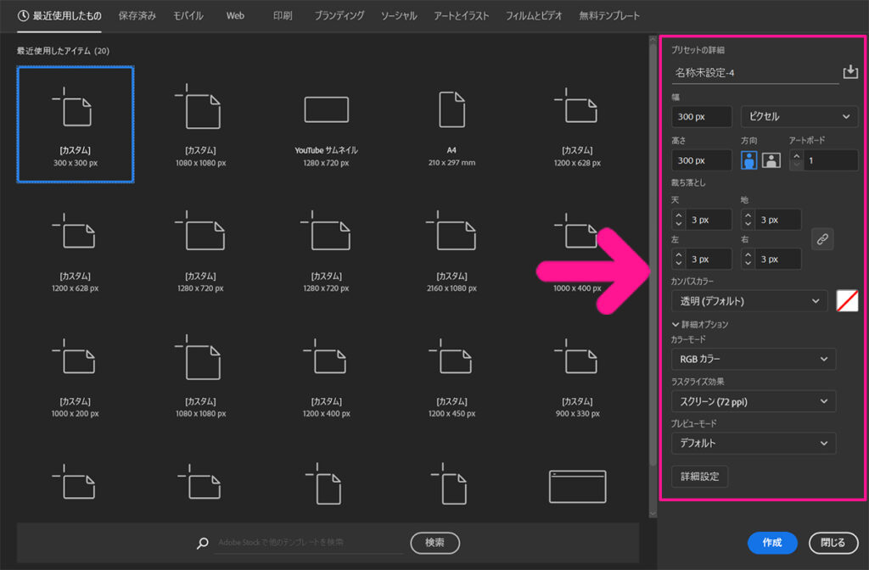
Task: Open the ピクセル units dropdown
Action: [x=799, y=116]
